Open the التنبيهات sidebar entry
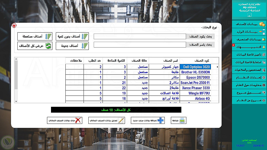 coord(249,47)
